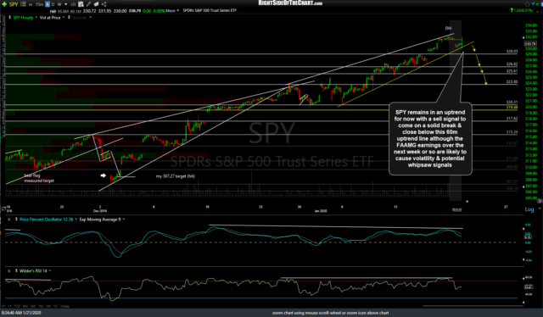
Task: Select the 1W range button
Action: [48, 306]
